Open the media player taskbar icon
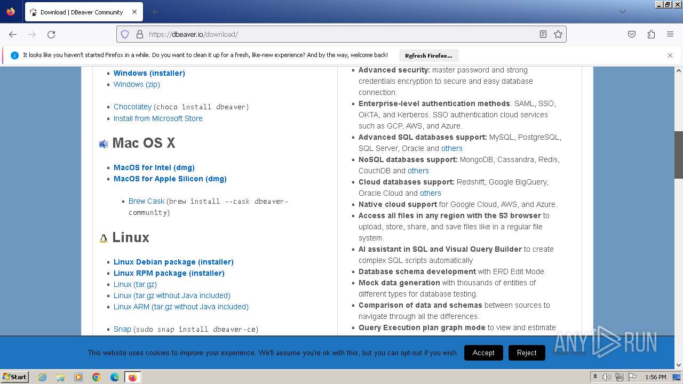683x384 pixels. [78, 377]
